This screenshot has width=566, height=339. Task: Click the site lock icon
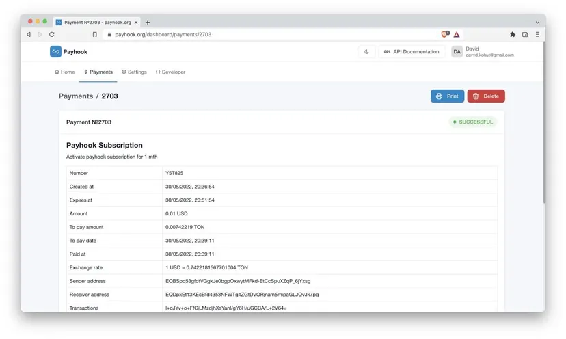click(x=109, y=35)
